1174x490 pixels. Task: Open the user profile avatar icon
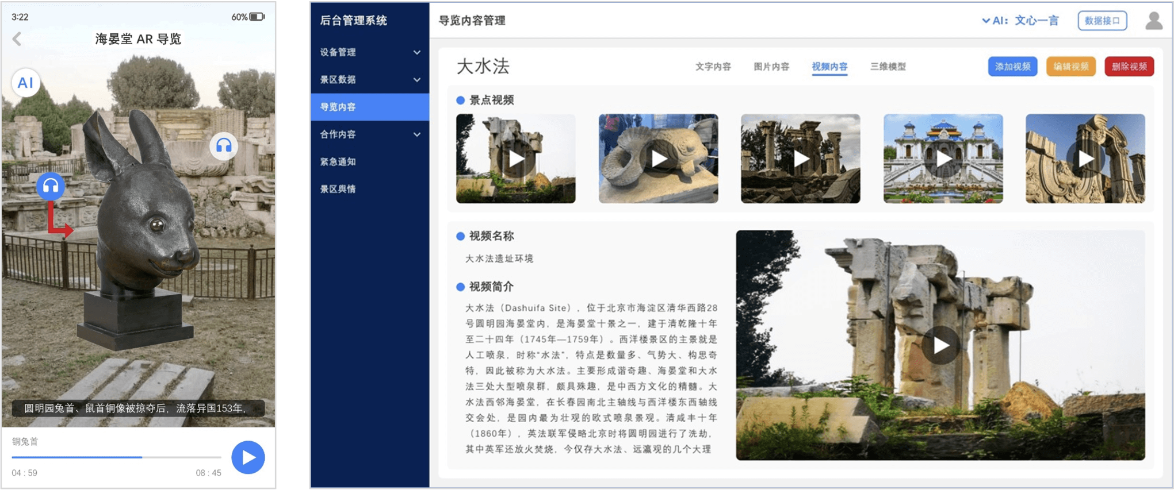[1153, 21]
